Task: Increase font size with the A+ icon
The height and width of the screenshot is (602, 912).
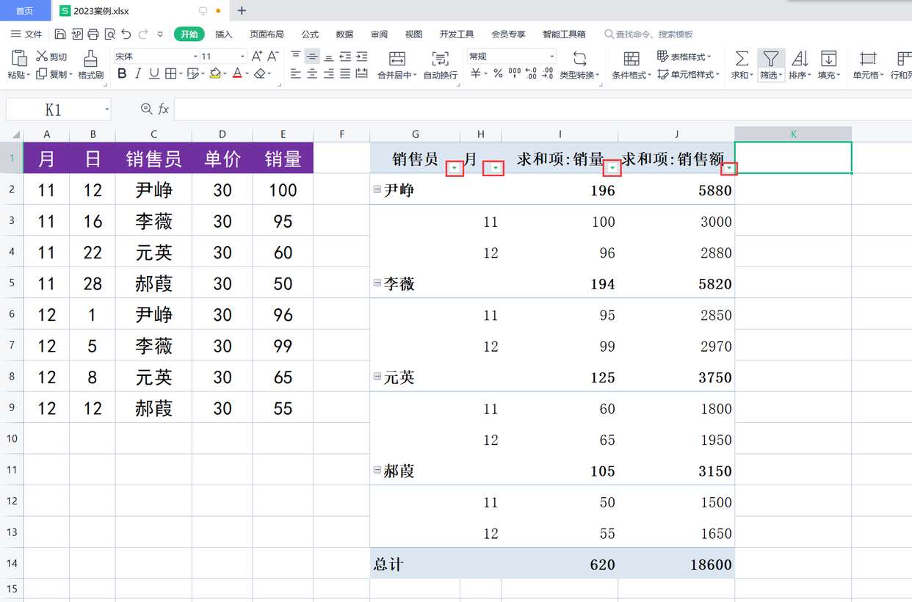Action: [x=257, y=56]
